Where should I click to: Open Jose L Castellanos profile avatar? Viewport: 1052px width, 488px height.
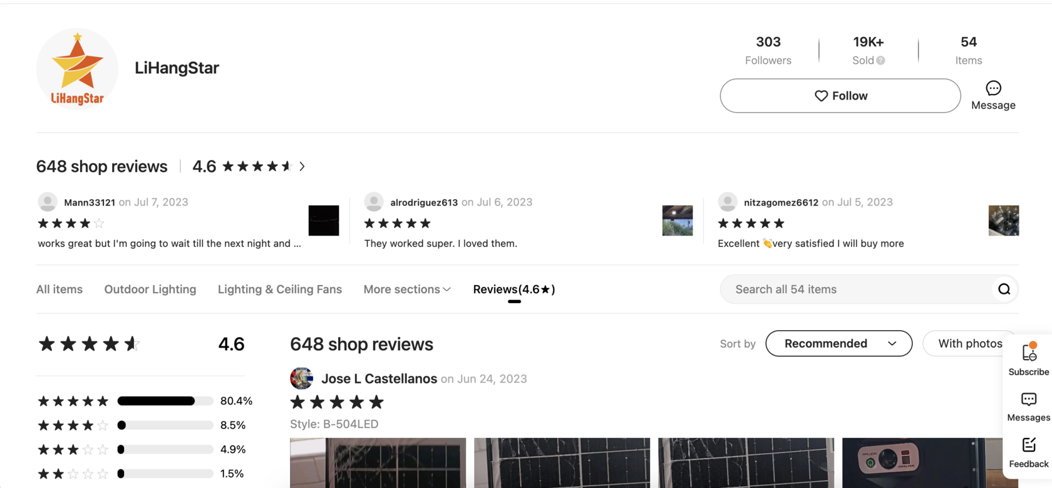[x=301, y=378]
